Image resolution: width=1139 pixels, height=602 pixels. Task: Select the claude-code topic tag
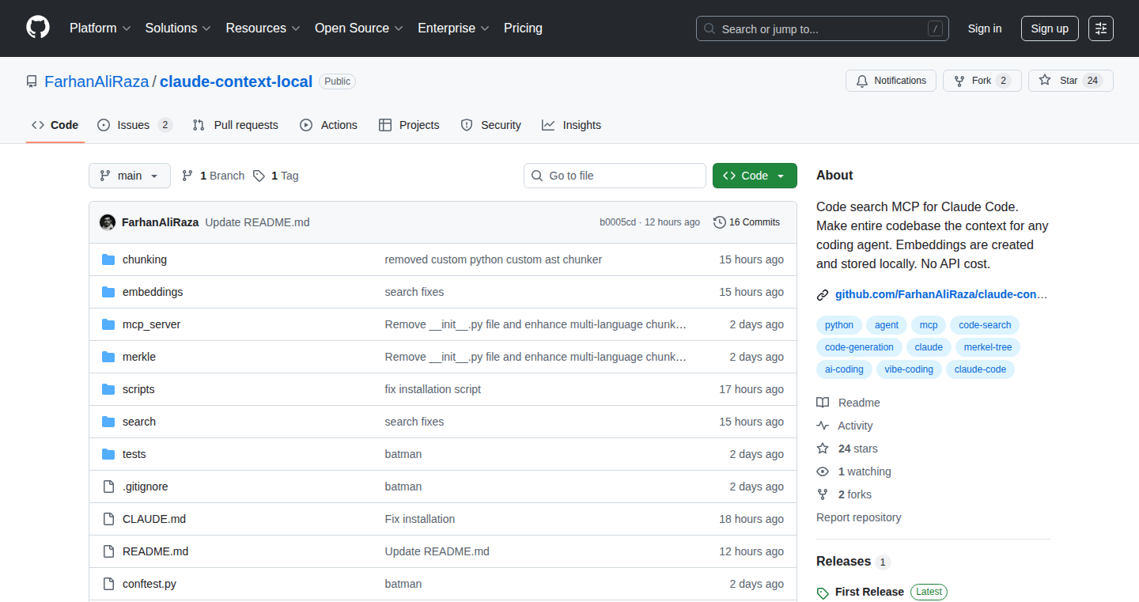pyautogui.click(x=980, y=369)
